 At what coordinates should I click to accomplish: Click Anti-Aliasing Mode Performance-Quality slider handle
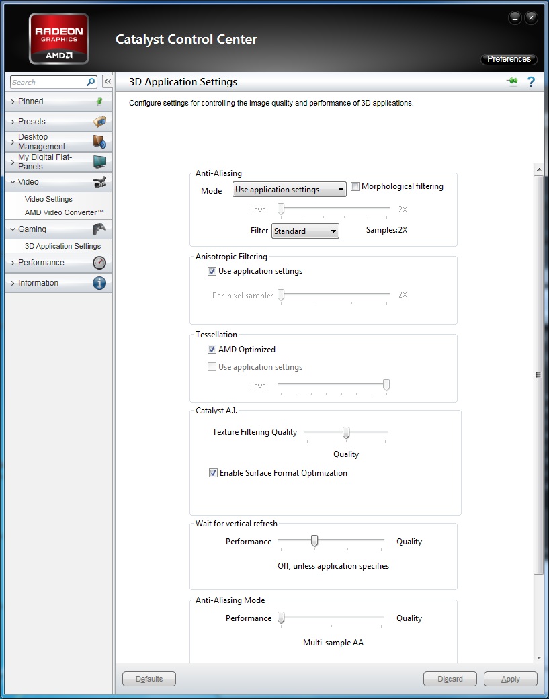pos(281,618)
